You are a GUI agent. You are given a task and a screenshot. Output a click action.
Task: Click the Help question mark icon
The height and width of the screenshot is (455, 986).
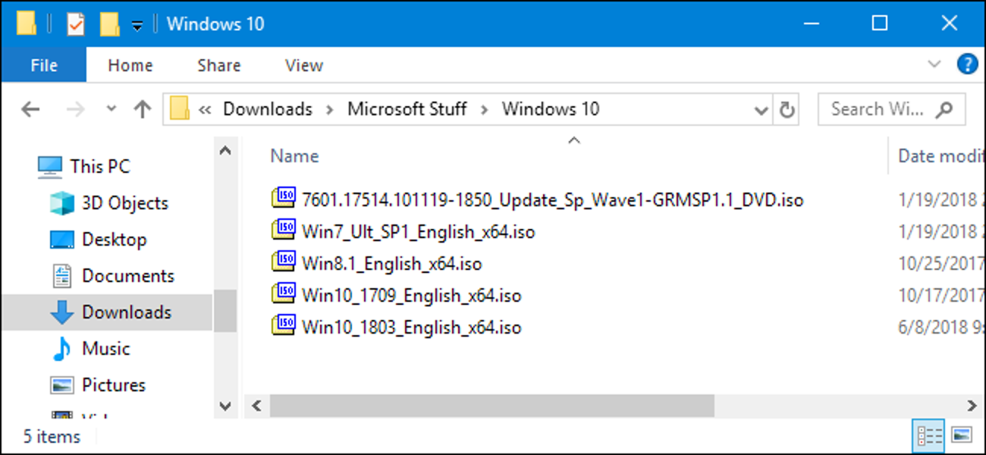pos(967,64)
